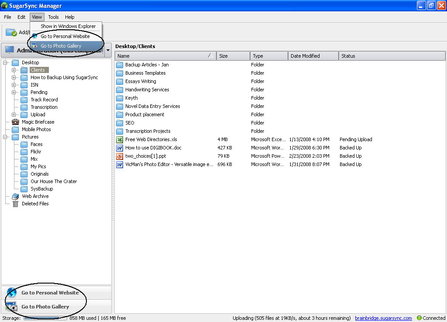Expand the Clients folder node
447x322 pixels.
coord(14,70)
